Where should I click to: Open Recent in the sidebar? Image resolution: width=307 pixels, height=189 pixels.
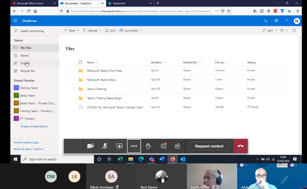click(x=35, y=56)
